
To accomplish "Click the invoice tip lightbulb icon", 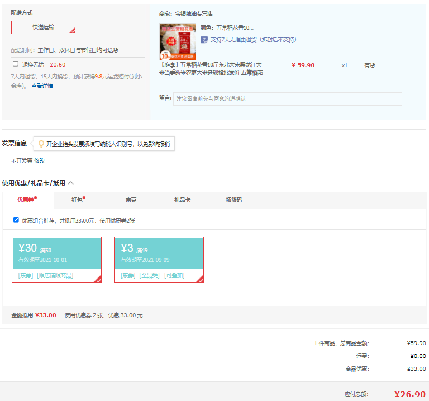I will point(41,144).
